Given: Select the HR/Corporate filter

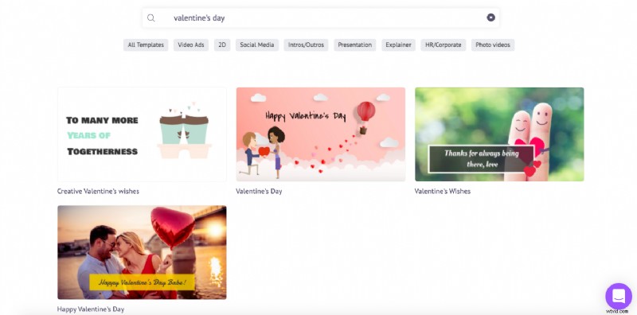Looking at the screenshot, I should [x=444, y=45].
